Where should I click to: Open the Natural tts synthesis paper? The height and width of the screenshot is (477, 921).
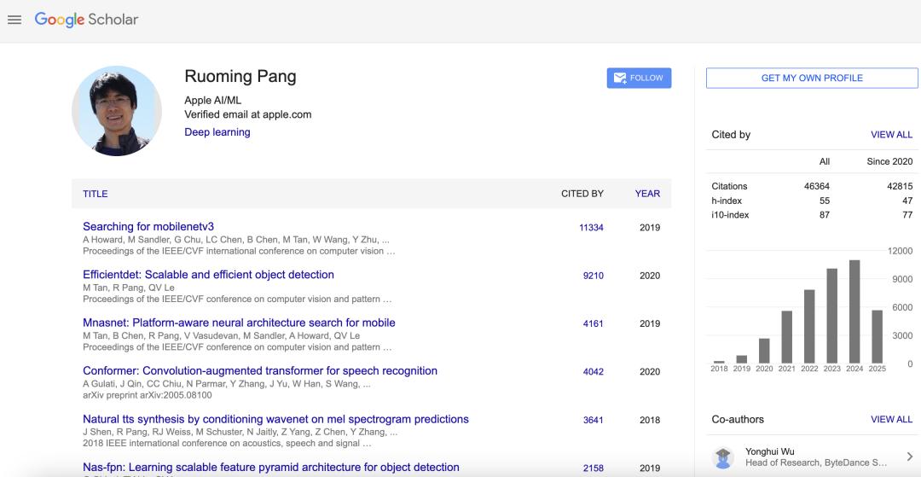click(x=275, y=420)
